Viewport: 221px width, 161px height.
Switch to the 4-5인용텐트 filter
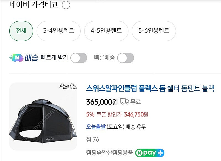106,30
